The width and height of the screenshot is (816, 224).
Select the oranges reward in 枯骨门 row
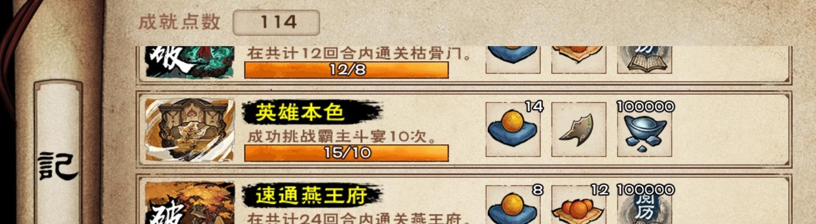579,60
